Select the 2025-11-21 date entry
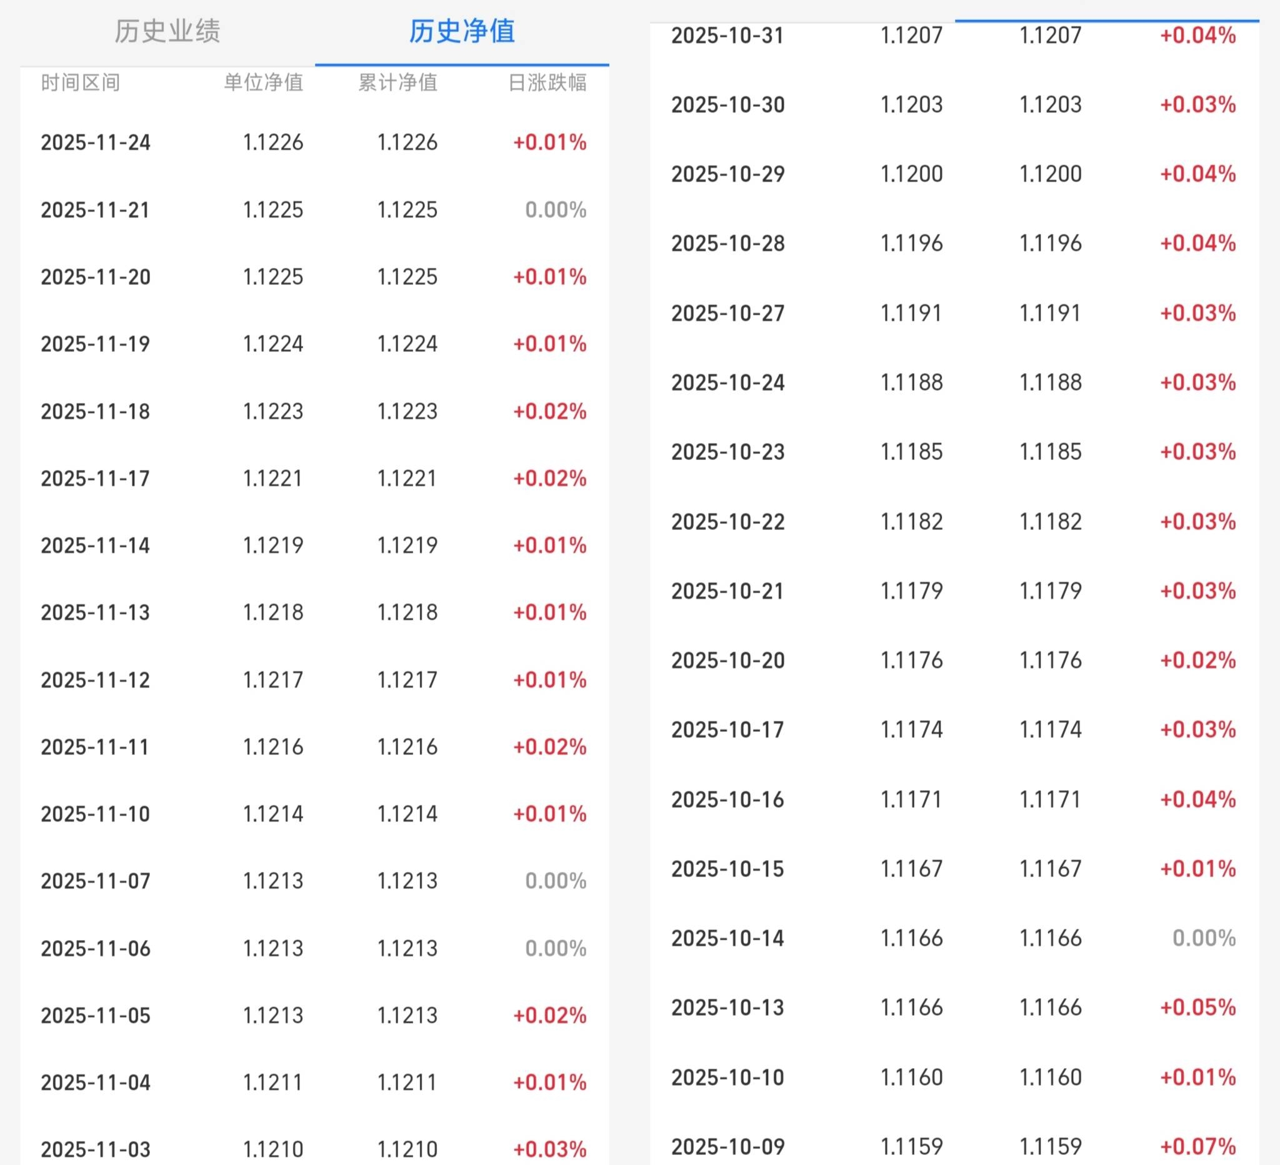 [x=95, y=210]
